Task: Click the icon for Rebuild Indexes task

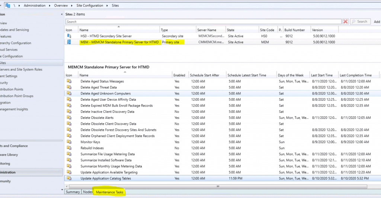Action: pos(69,148)
